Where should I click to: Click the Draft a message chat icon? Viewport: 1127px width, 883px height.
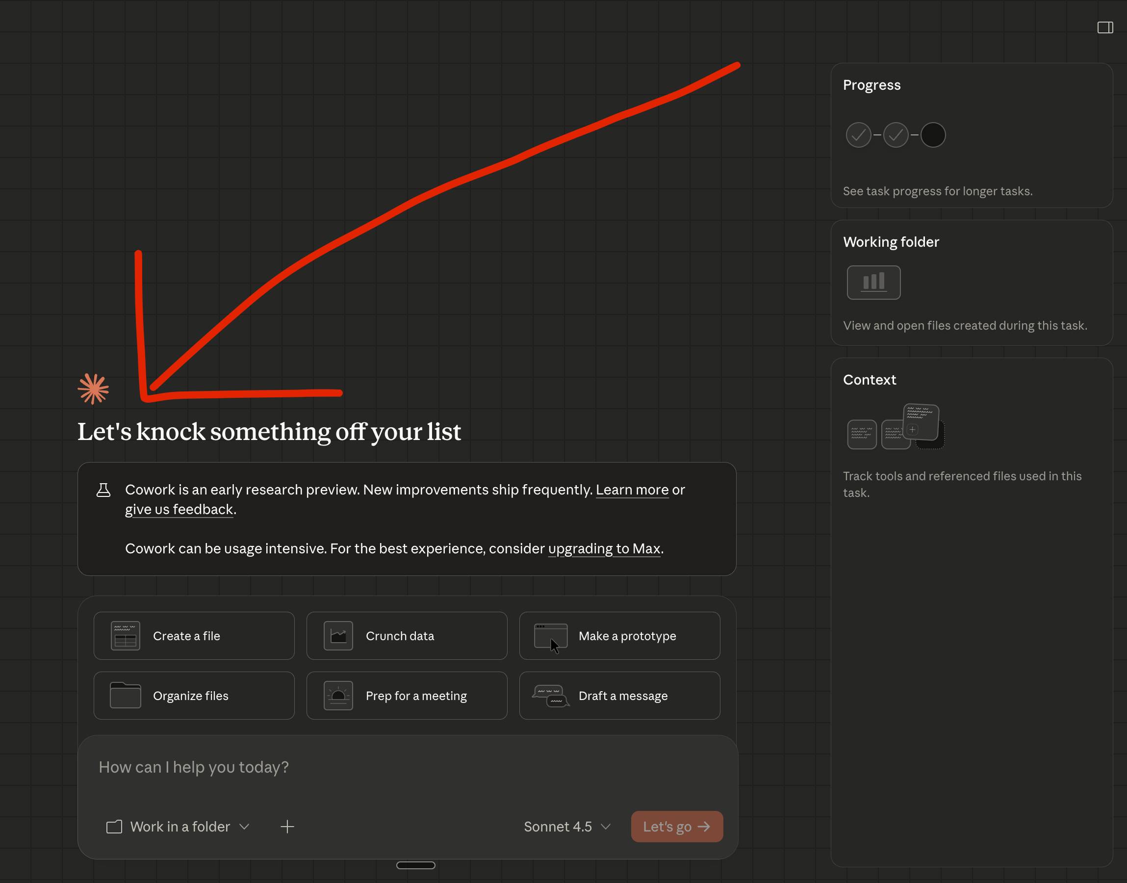coord(550,695)
